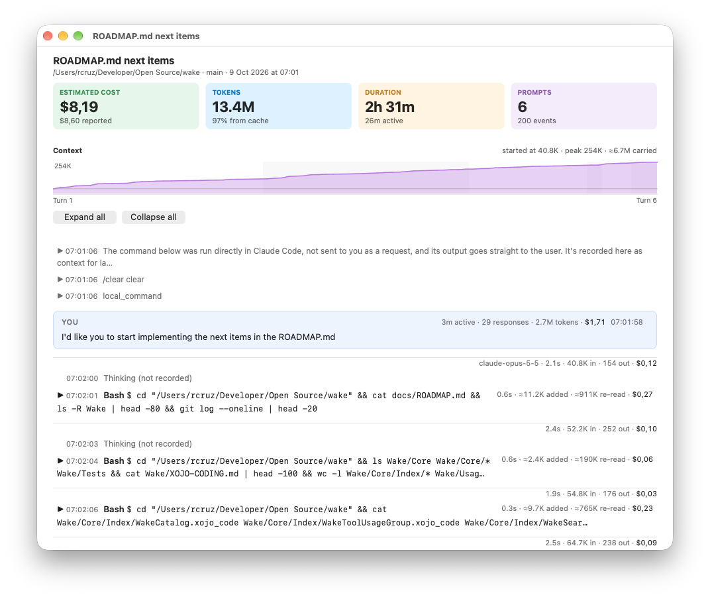Click the '2.4s · 52.2K in · 252 out' line

(601, 429)
